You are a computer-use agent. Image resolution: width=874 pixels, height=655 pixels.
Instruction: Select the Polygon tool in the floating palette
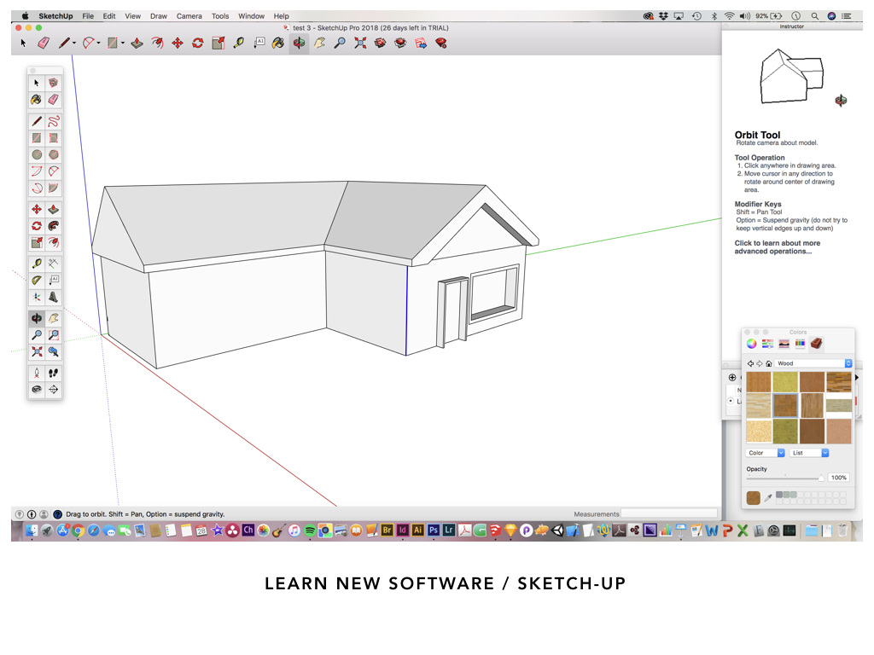(53, 155)
